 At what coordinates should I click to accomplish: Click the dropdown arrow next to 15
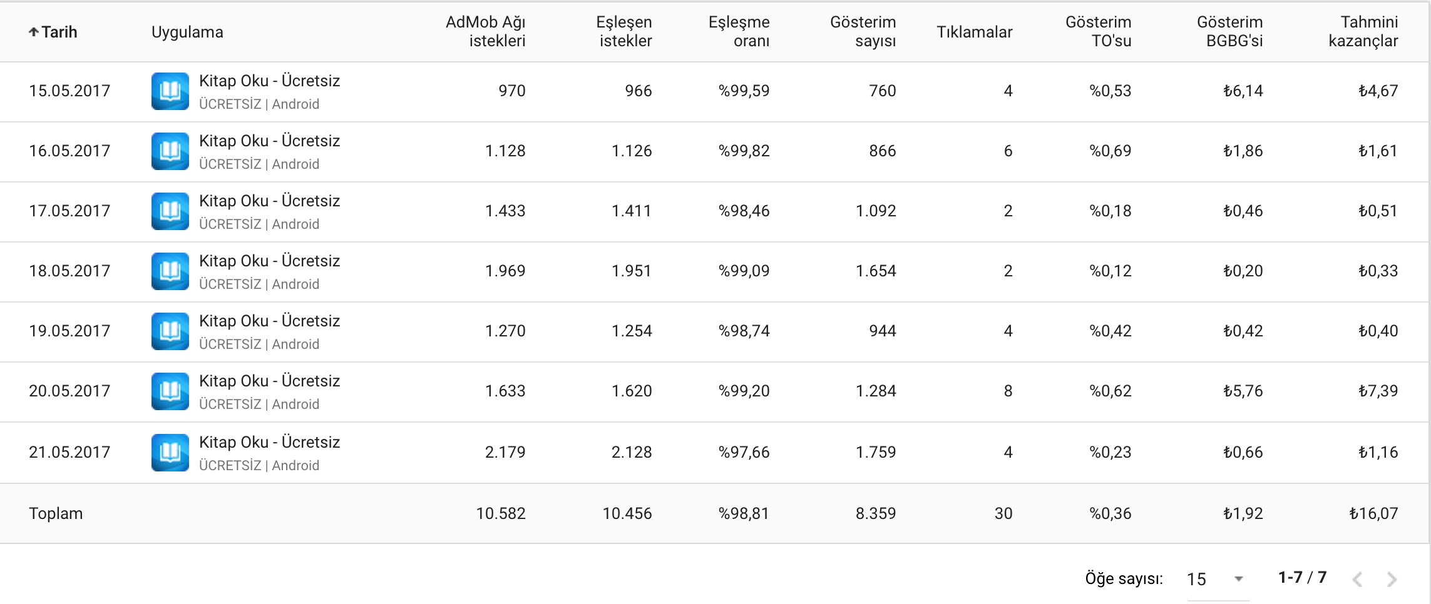pyautogui.click(x=1238, y=579)
